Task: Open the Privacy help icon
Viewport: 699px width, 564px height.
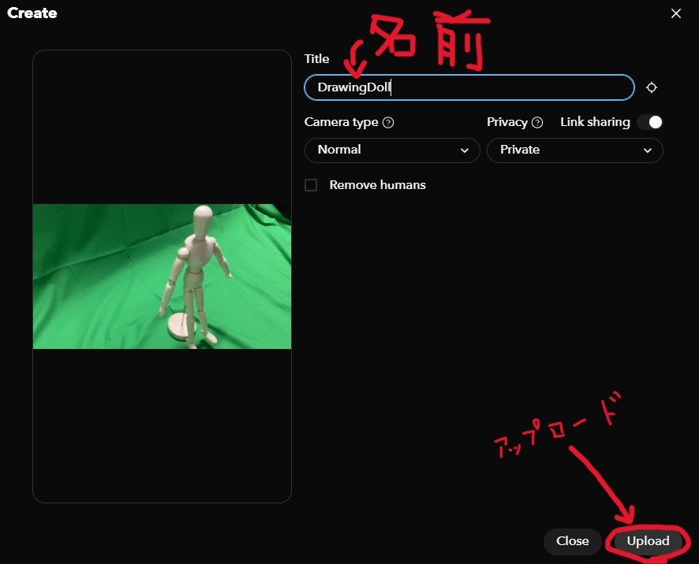Action: [x=537, y=122]
